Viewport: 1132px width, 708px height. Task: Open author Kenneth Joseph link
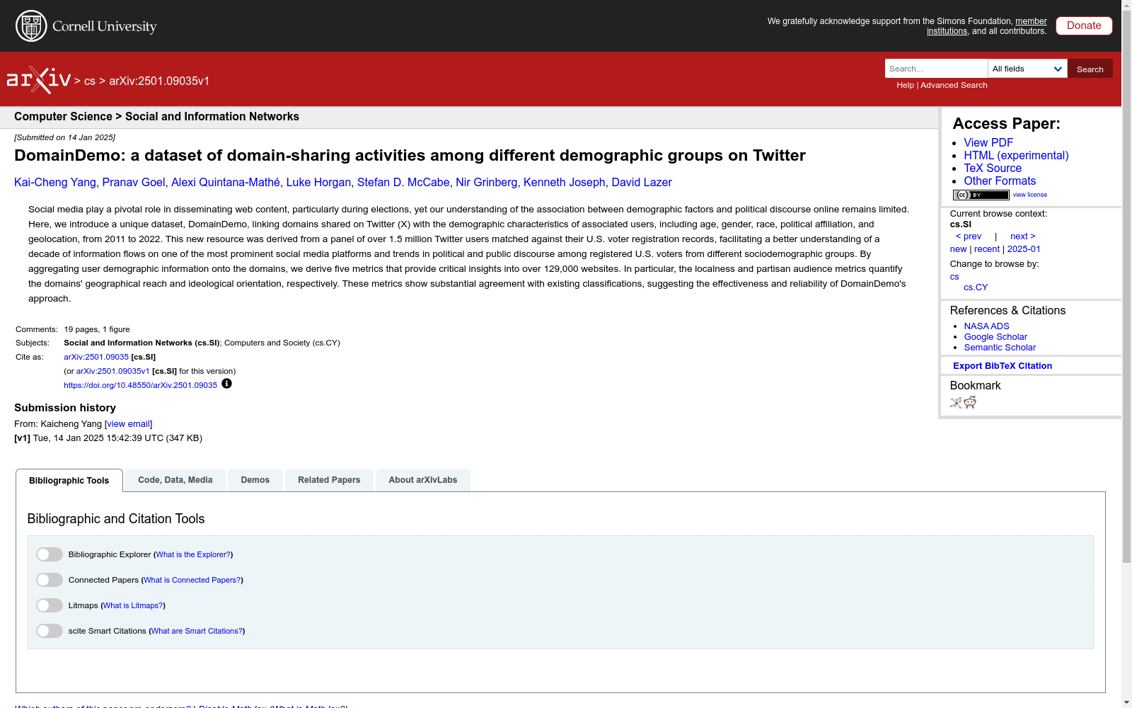(x=565, y=183)
